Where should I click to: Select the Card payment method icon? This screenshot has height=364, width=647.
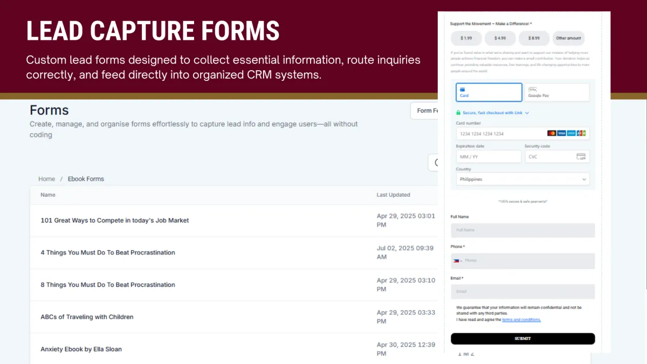pyautogui.click(x=462, y=90)
